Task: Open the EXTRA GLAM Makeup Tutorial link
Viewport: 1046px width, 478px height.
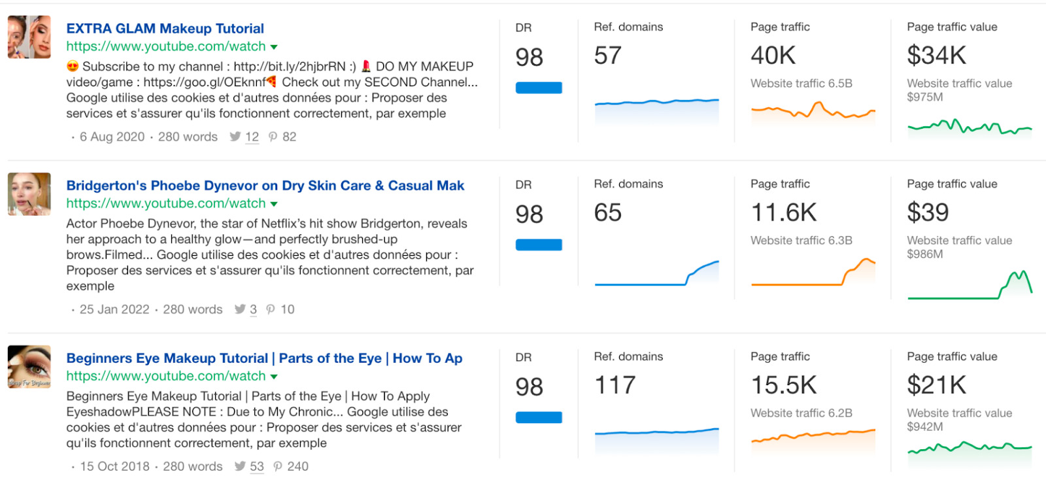Action: point(164,28)
